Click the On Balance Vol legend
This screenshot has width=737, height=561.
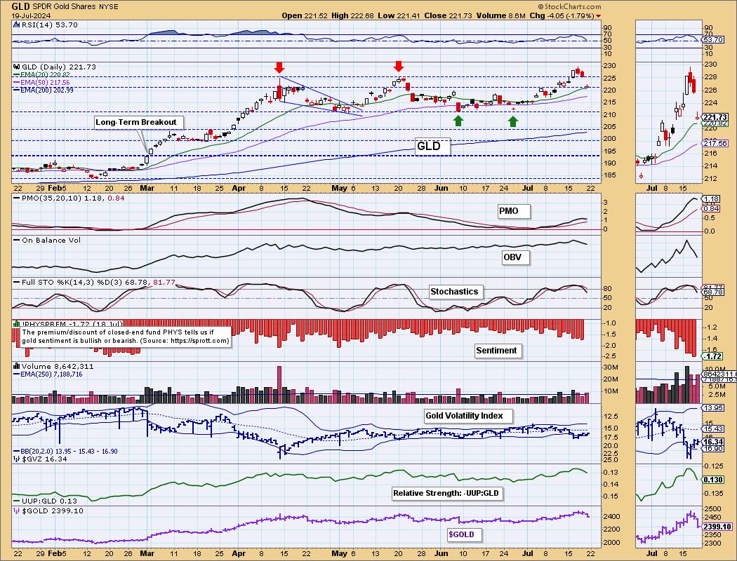(47, 240)
